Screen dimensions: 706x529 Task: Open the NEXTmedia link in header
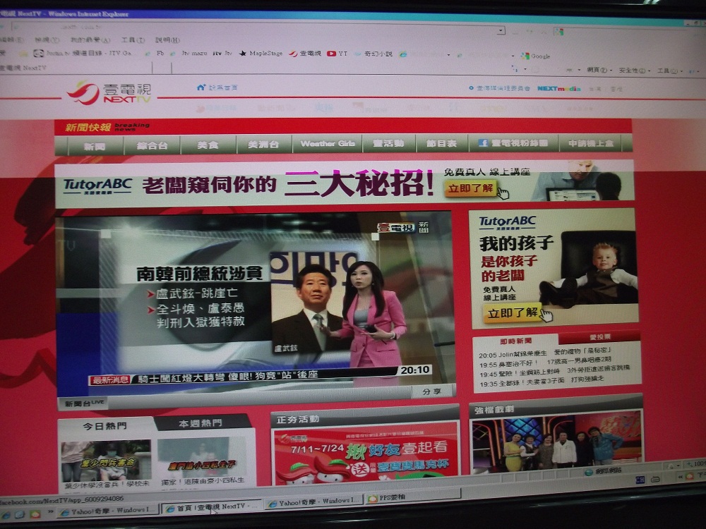point(558,89)
